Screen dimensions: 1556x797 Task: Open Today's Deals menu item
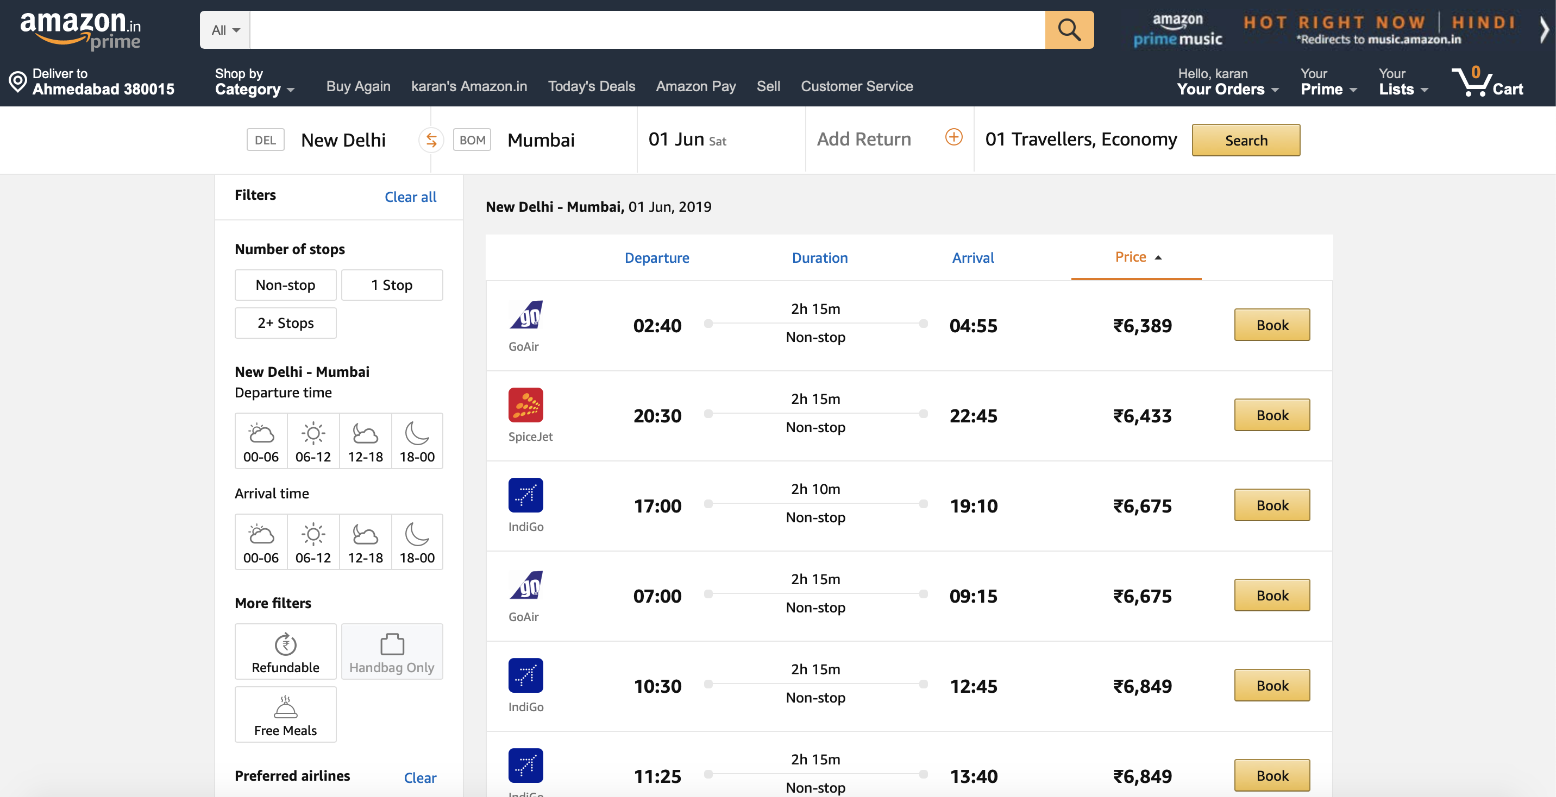click(591, 86)
